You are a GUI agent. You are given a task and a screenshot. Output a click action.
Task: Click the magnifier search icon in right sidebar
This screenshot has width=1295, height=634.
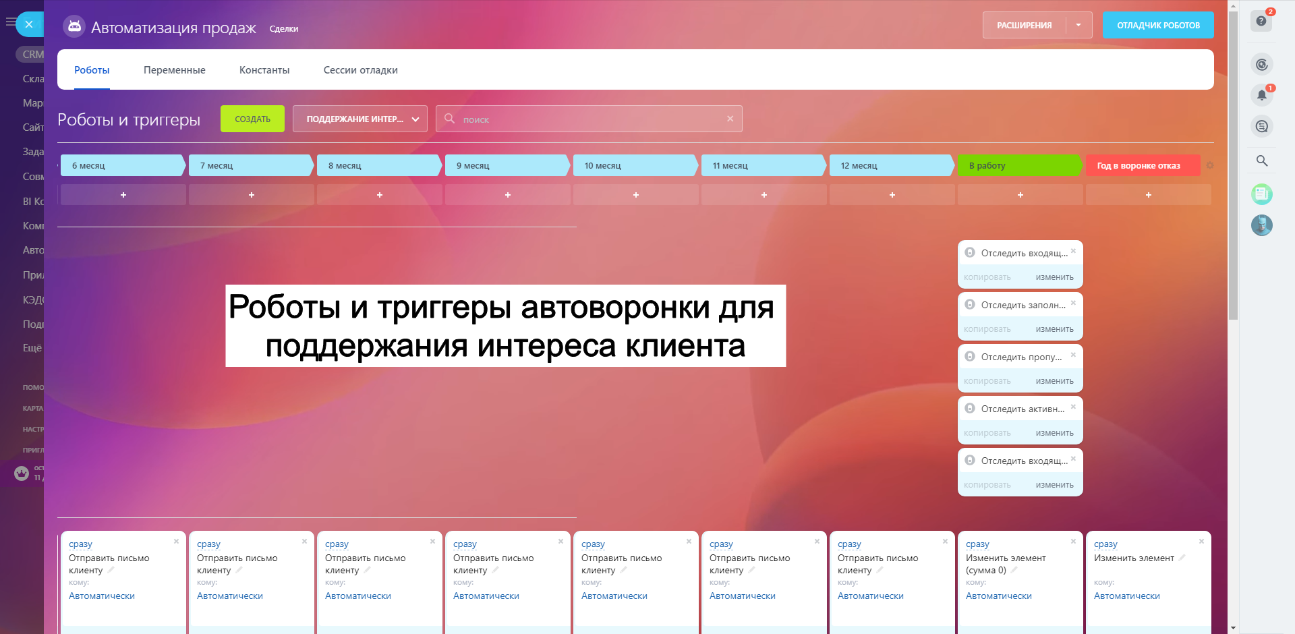[x=1262, y=161]
